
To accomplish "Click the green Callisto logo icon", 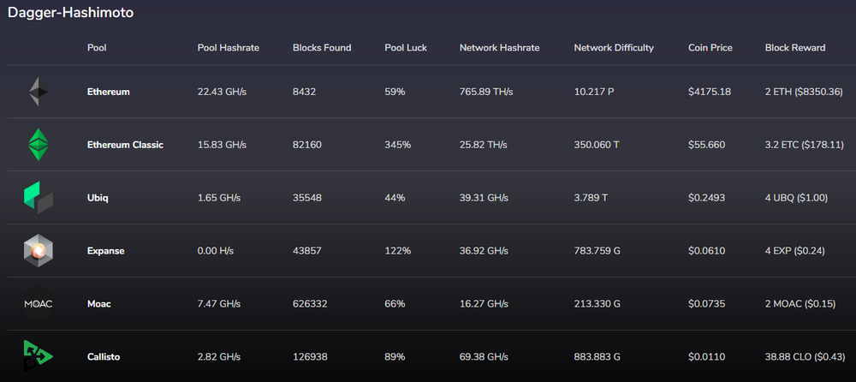I will (39, 356).
